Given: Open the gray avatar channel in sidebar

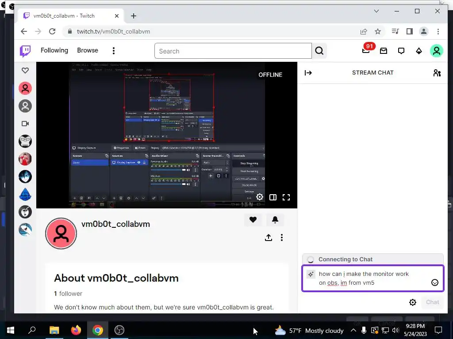Looking at the screenshot, I should click(25, 106).
